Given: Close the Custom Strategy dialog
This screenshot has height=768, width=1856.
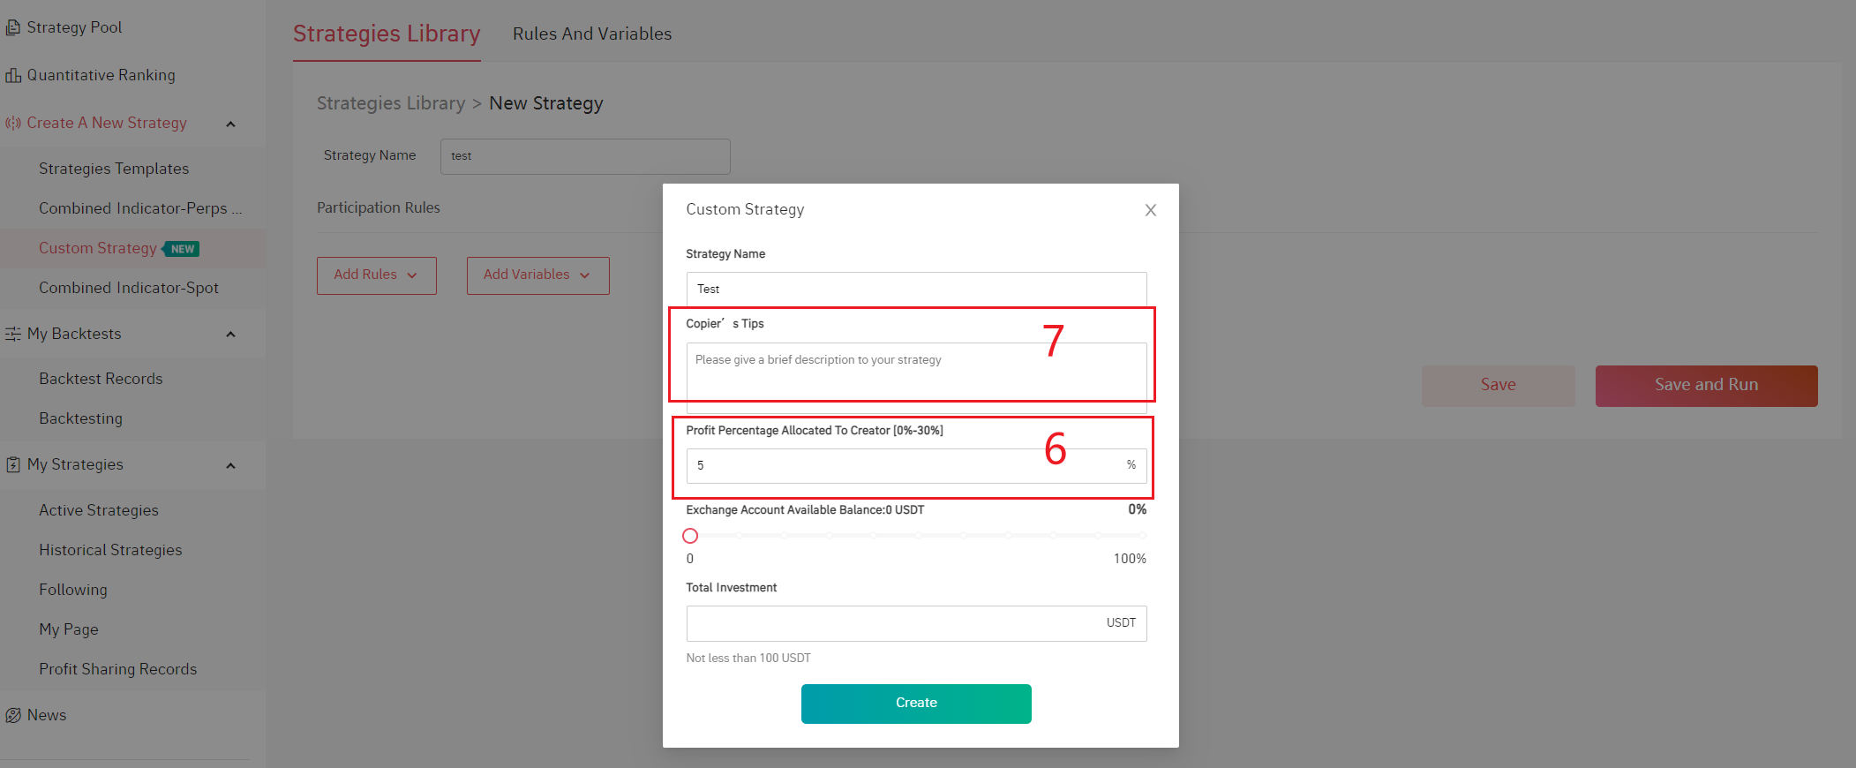Looking at the screenshot, I should pos(1150,210).
